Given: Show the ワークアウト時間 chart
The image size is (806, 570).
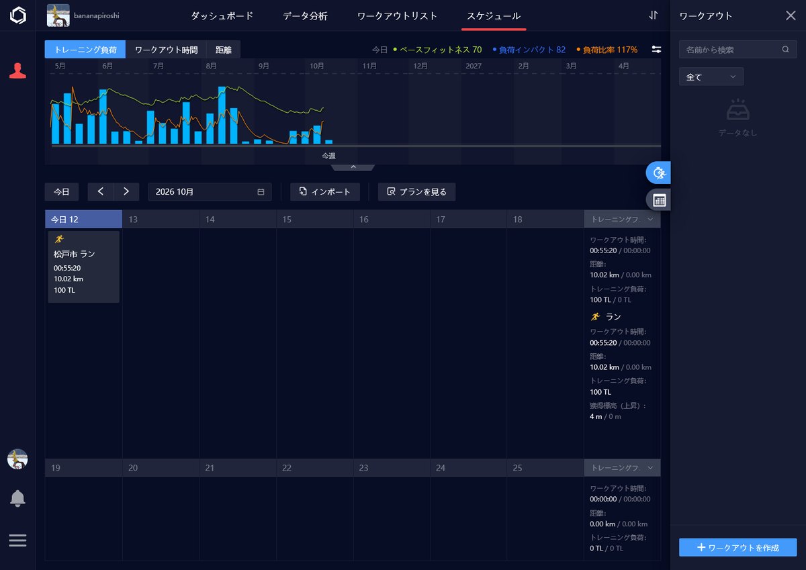Looking at the screenshot, I should coord(166,50).
